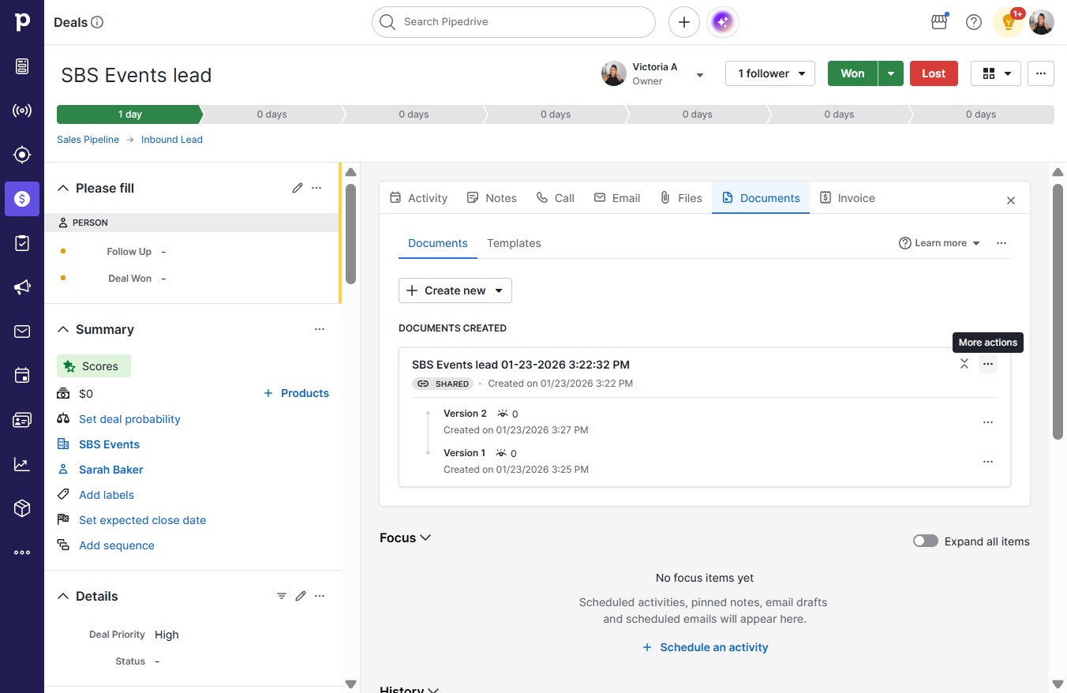Click the Schedule an activity link
Viewport: 1067px width, 693px height.
(706, 647)
